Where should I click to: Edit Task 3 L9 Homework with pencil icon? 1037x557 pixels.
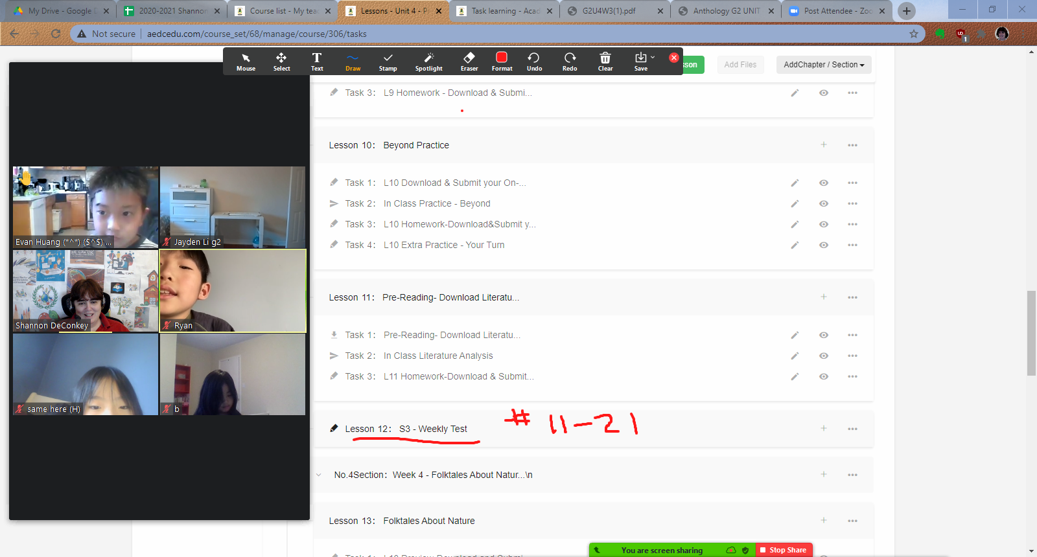pos(795,93)
